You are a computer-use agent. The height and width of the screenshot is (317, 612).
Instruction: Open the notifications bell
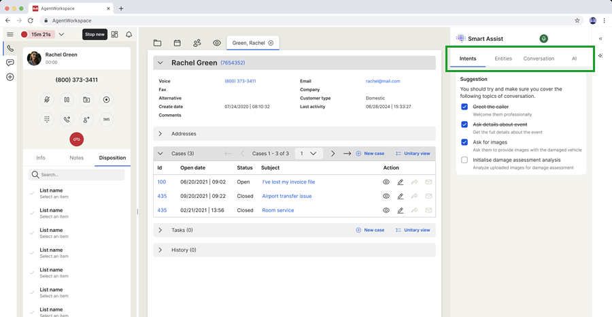click(x=129, y=34)
